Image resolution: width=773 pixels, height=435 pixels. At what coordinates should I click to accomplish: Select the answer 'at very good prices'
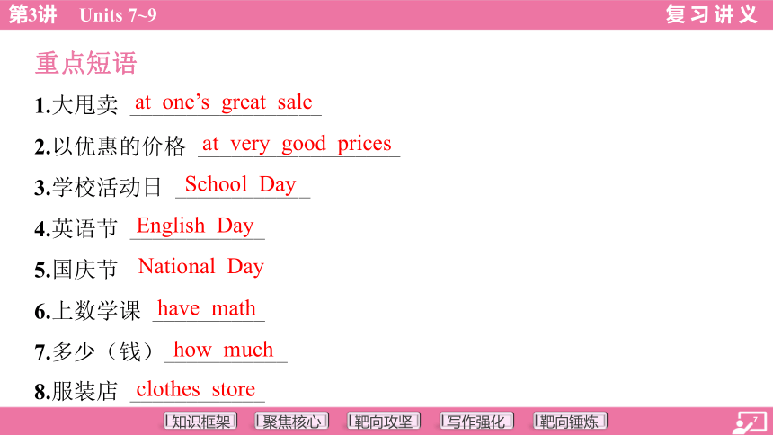click(x=297, y=144)
